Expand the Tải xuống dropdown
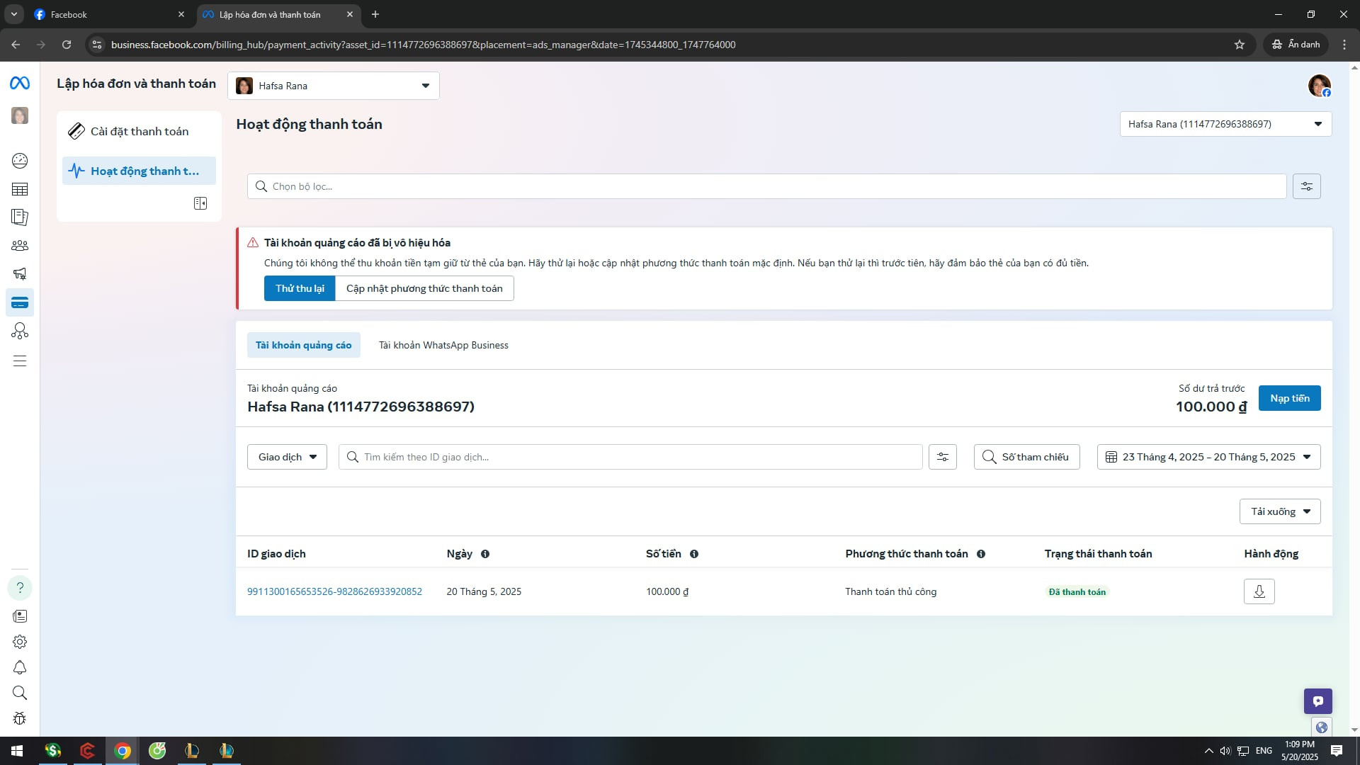 tap(1279, 511)
